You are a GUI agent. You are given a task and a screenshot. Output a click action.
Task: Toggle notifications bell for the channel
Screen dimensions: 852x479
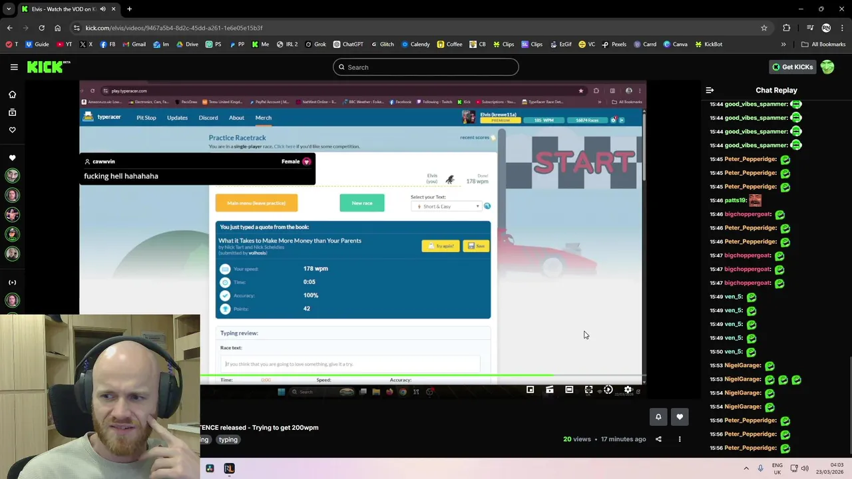coord(658,417)
